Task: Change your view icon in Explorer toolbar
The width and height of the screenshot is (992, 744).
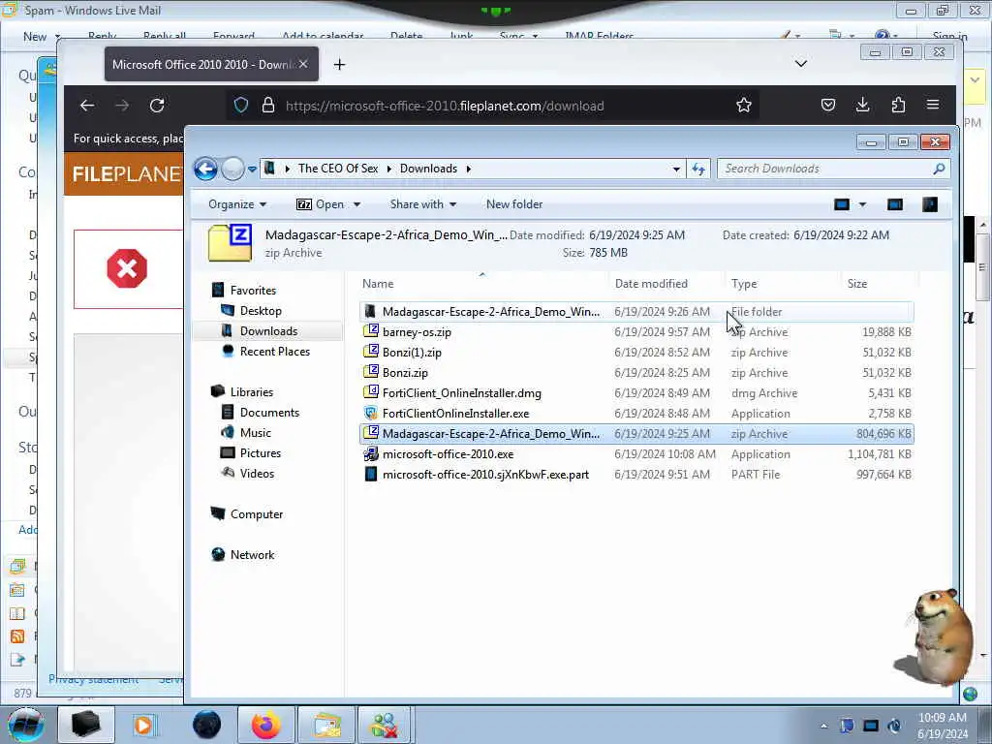Action: click(842, 204)
